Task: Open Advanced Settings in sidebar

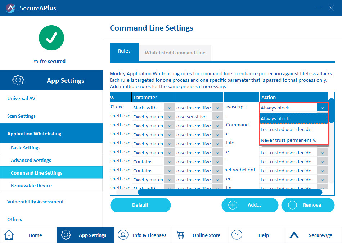Action: (31, 160)
